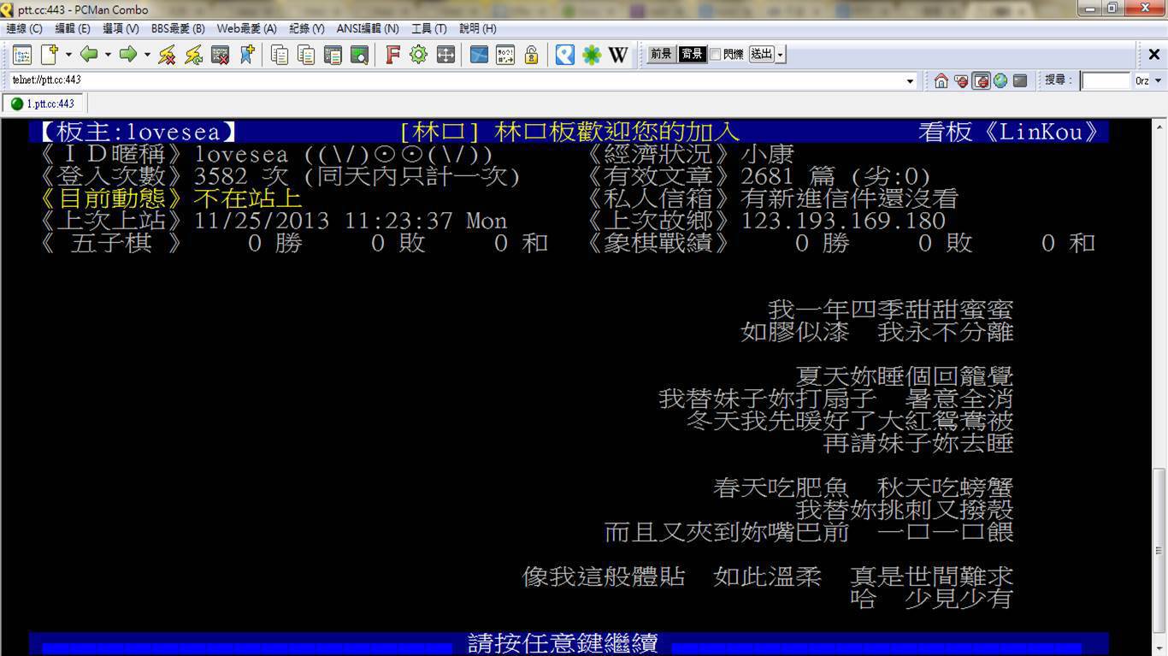Select the 前景 foreground color button

click(661, 55)
